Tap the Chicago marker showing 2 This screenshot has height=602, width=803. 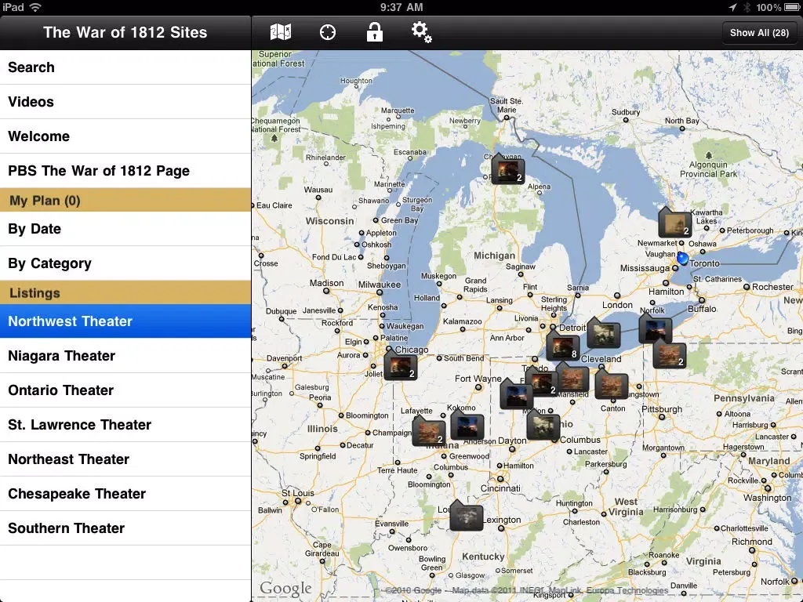[x=401, y=365]
